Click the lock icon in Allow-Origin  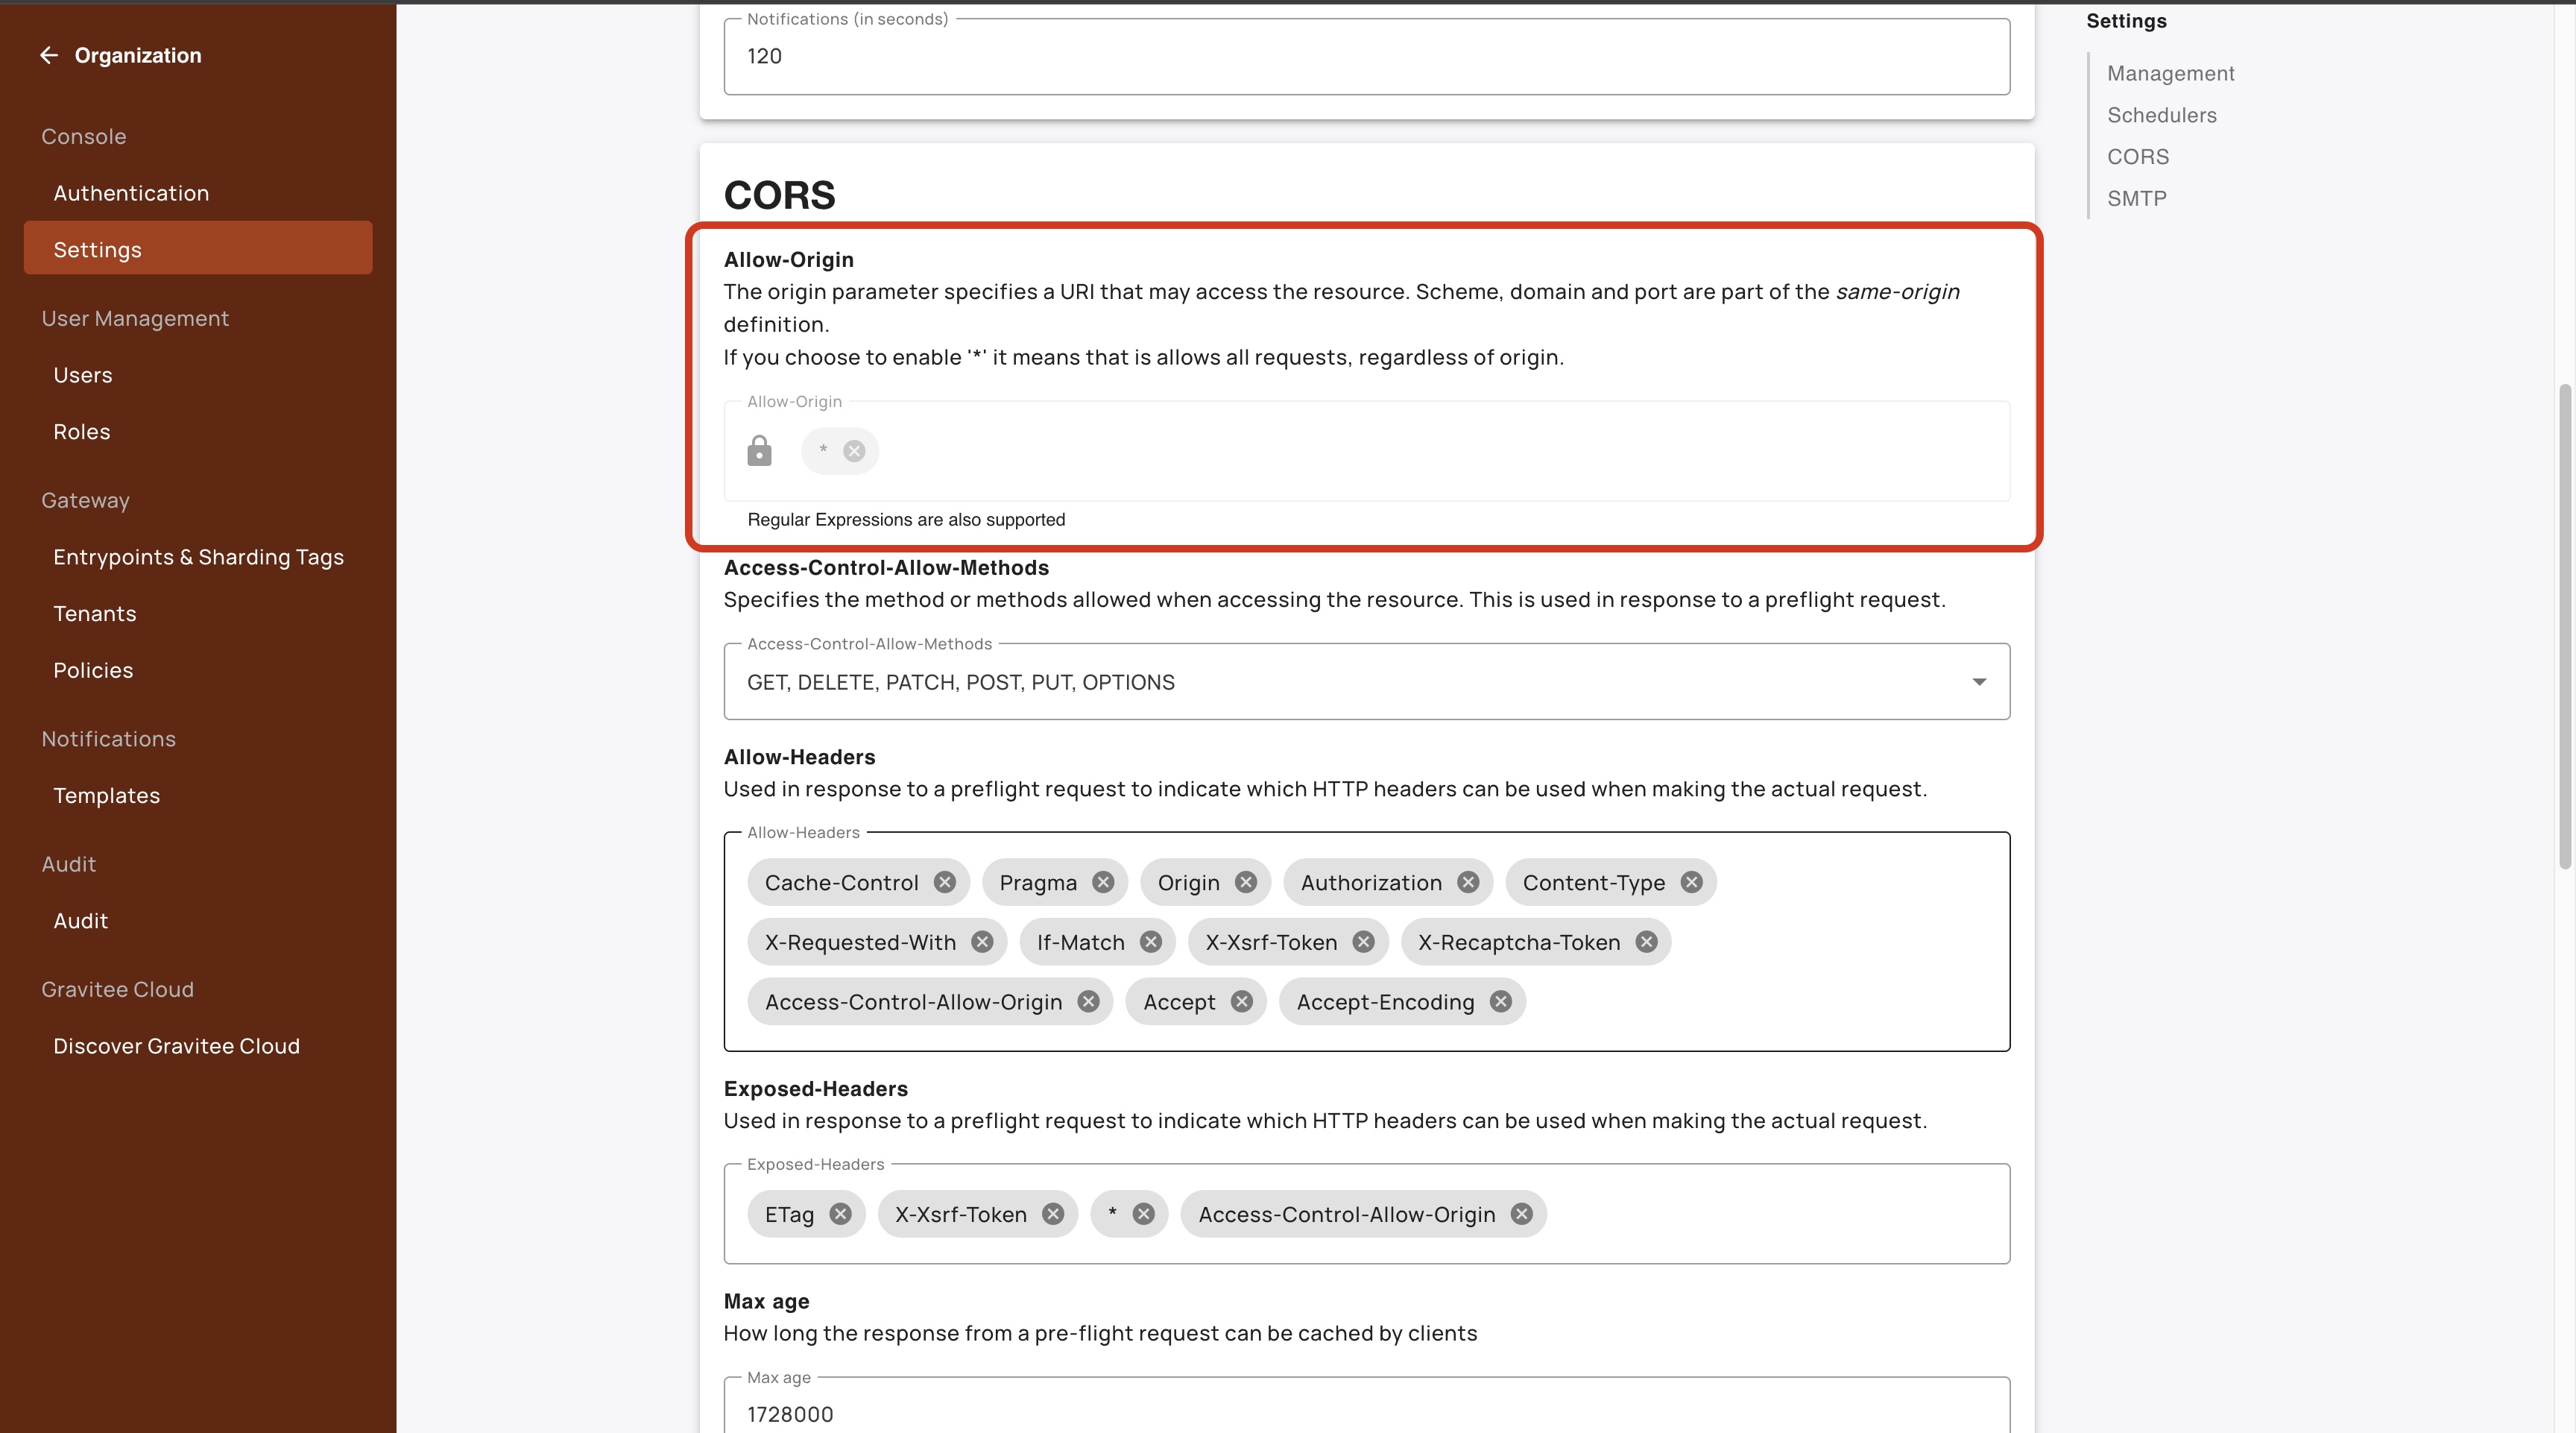point(759,451)
